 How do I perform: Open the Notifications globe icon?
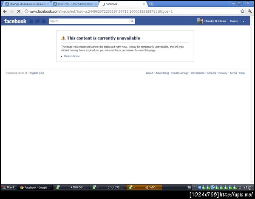(x=43, y=21)
